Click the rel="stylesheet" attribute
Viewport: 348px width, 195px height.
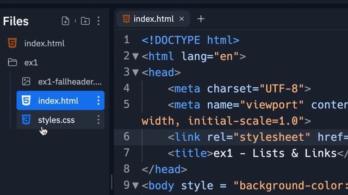[x=259, y=137]
